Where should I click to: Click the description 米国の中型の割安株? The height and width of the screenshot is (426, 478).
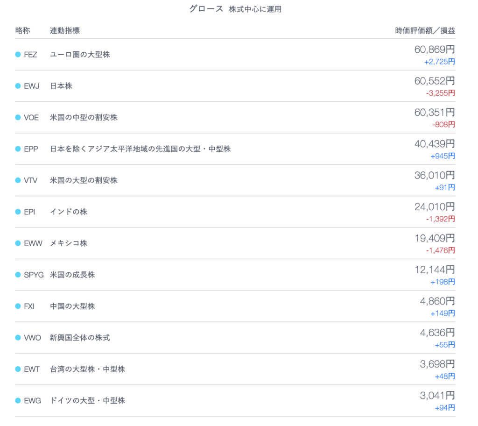point(84,118)
